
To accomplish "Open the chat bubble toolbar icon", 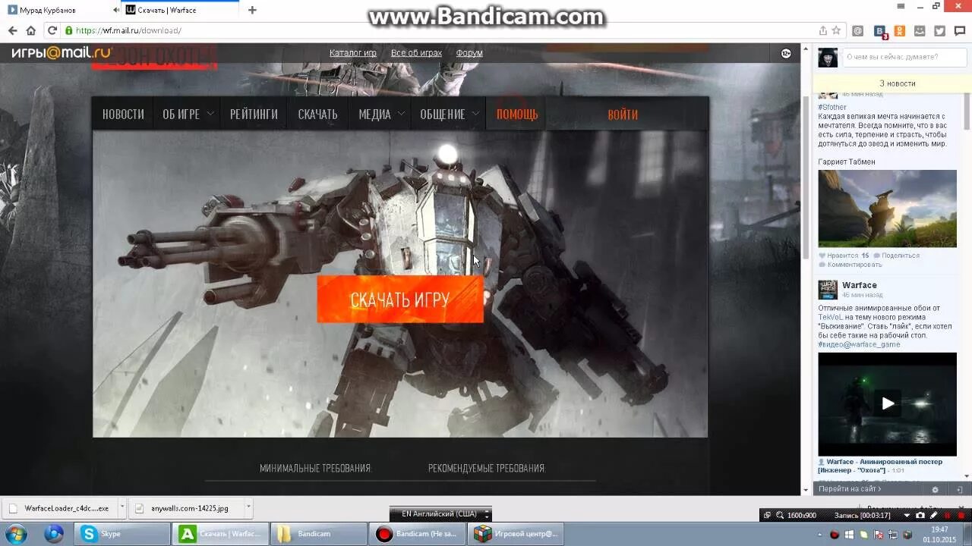I will (960, 31).
